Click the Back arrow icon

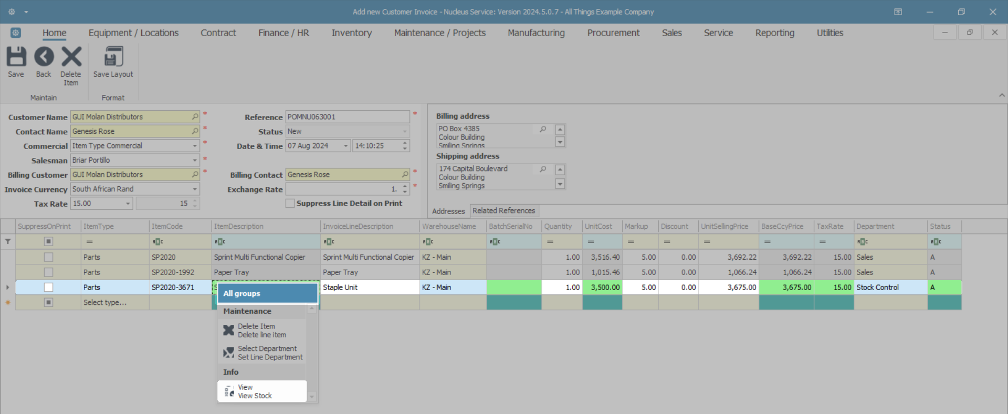[x=44, y=57]
